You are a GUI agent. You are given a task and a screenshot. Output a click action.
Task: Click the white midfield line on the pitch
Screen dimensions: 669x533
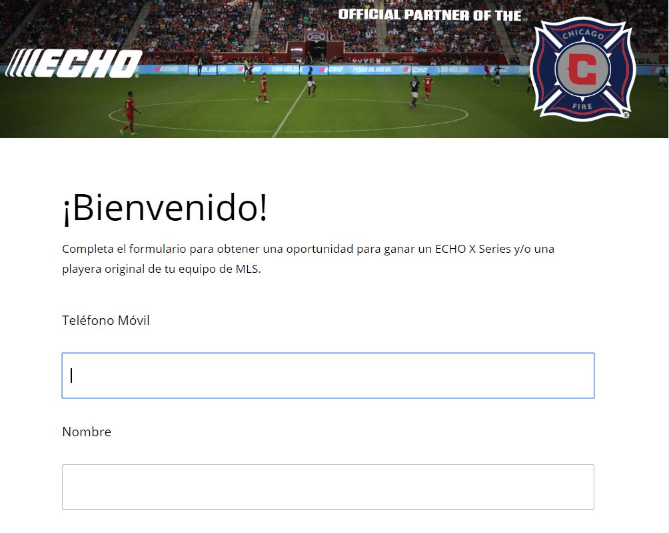point(290,111)
